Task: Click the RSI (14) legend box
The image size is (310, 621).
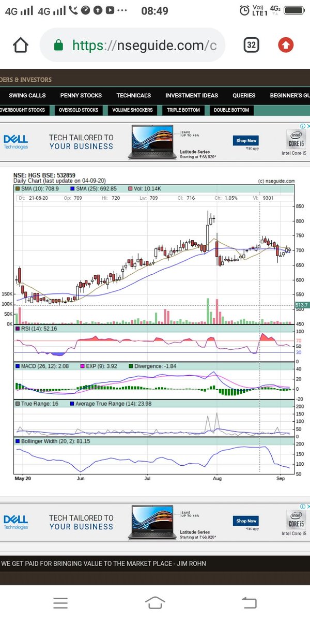Action: click(17, 329)
